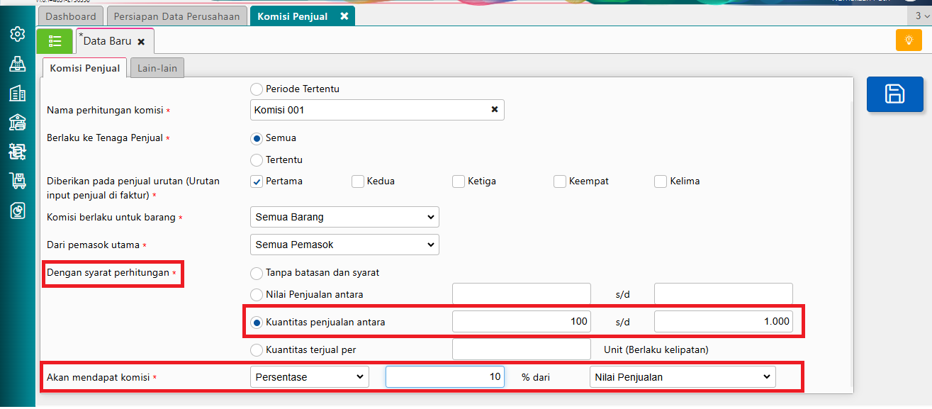The height and width of the screenshot is (409, 932).
Task: Open the company building sidebar icon
Action: 17,93
